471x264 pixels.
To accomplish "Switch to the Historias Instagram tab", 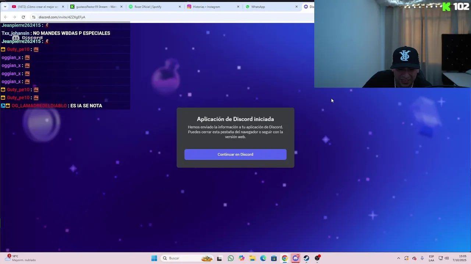I will (213, 7).
